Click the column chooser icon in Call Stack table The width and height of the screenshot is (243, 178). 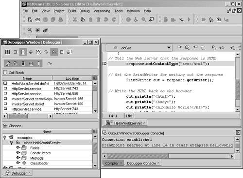(95, 78)
